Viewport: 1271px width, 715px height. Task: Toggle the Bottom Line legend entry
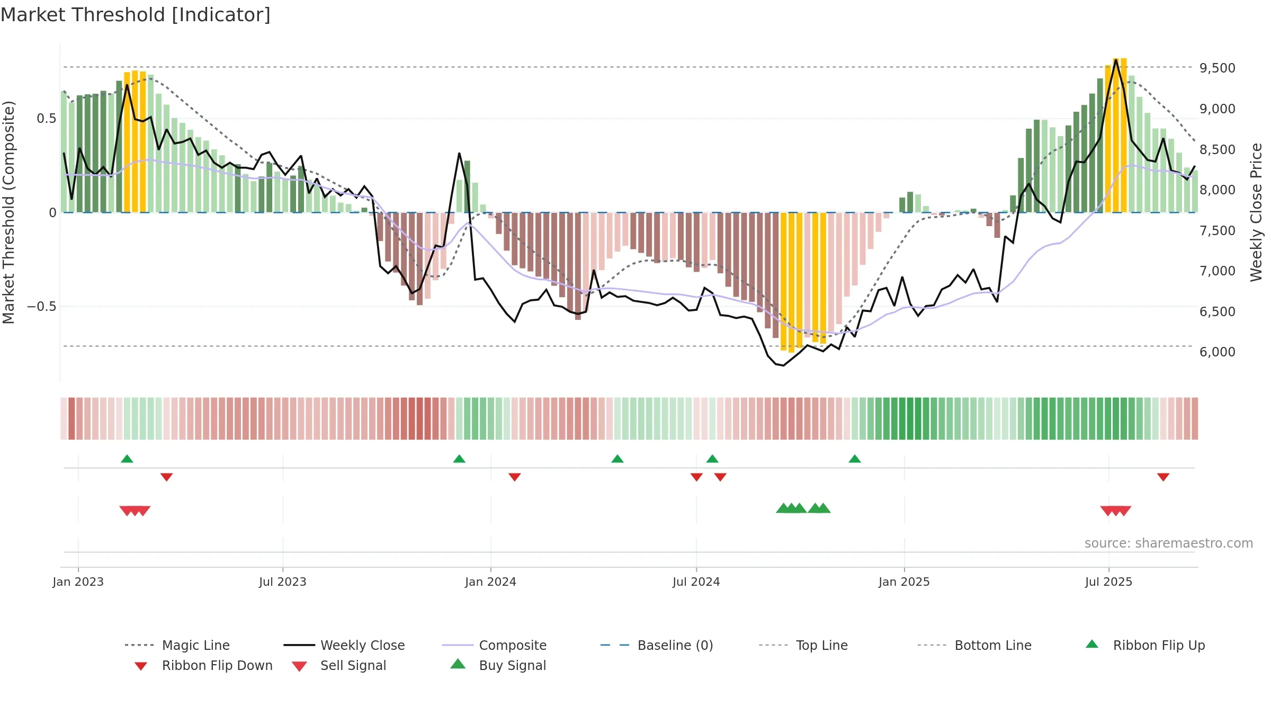point(974,645)
